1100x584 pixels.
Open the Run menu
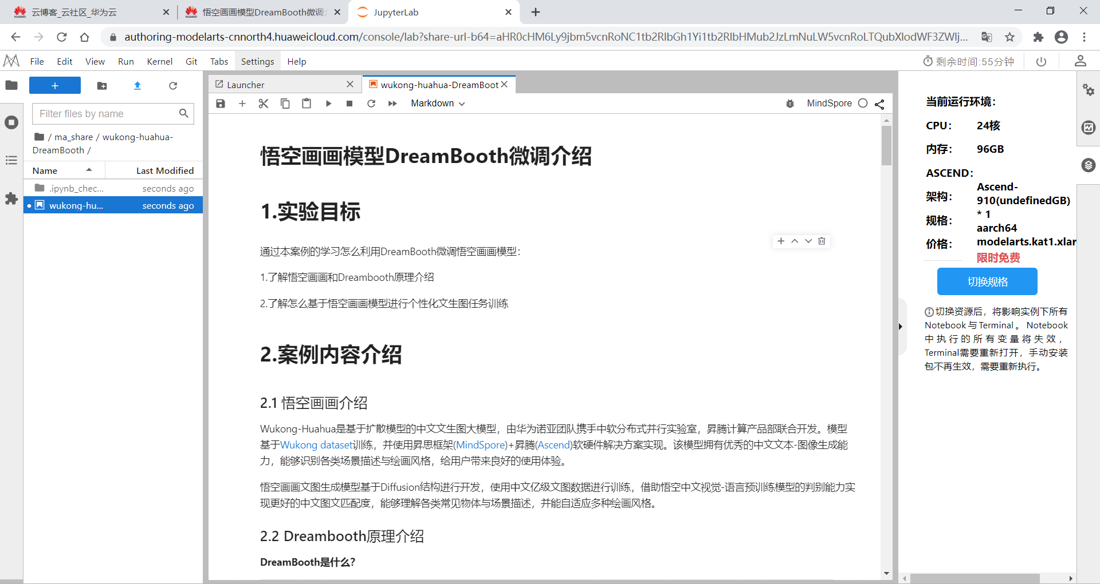pos(126,62)
